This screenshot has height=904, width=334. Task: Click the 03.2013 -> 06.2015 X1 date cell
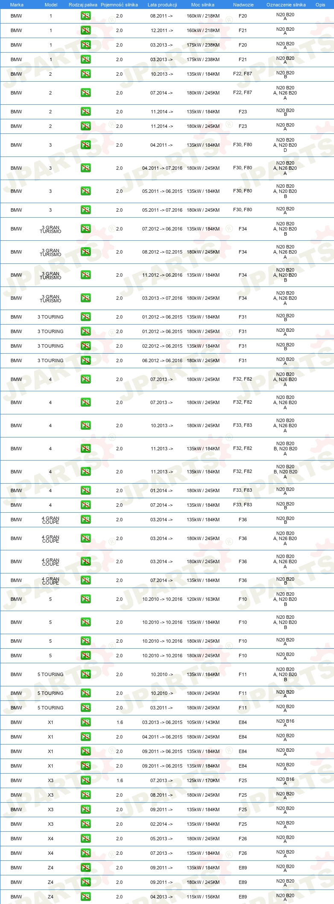point(162,722)
